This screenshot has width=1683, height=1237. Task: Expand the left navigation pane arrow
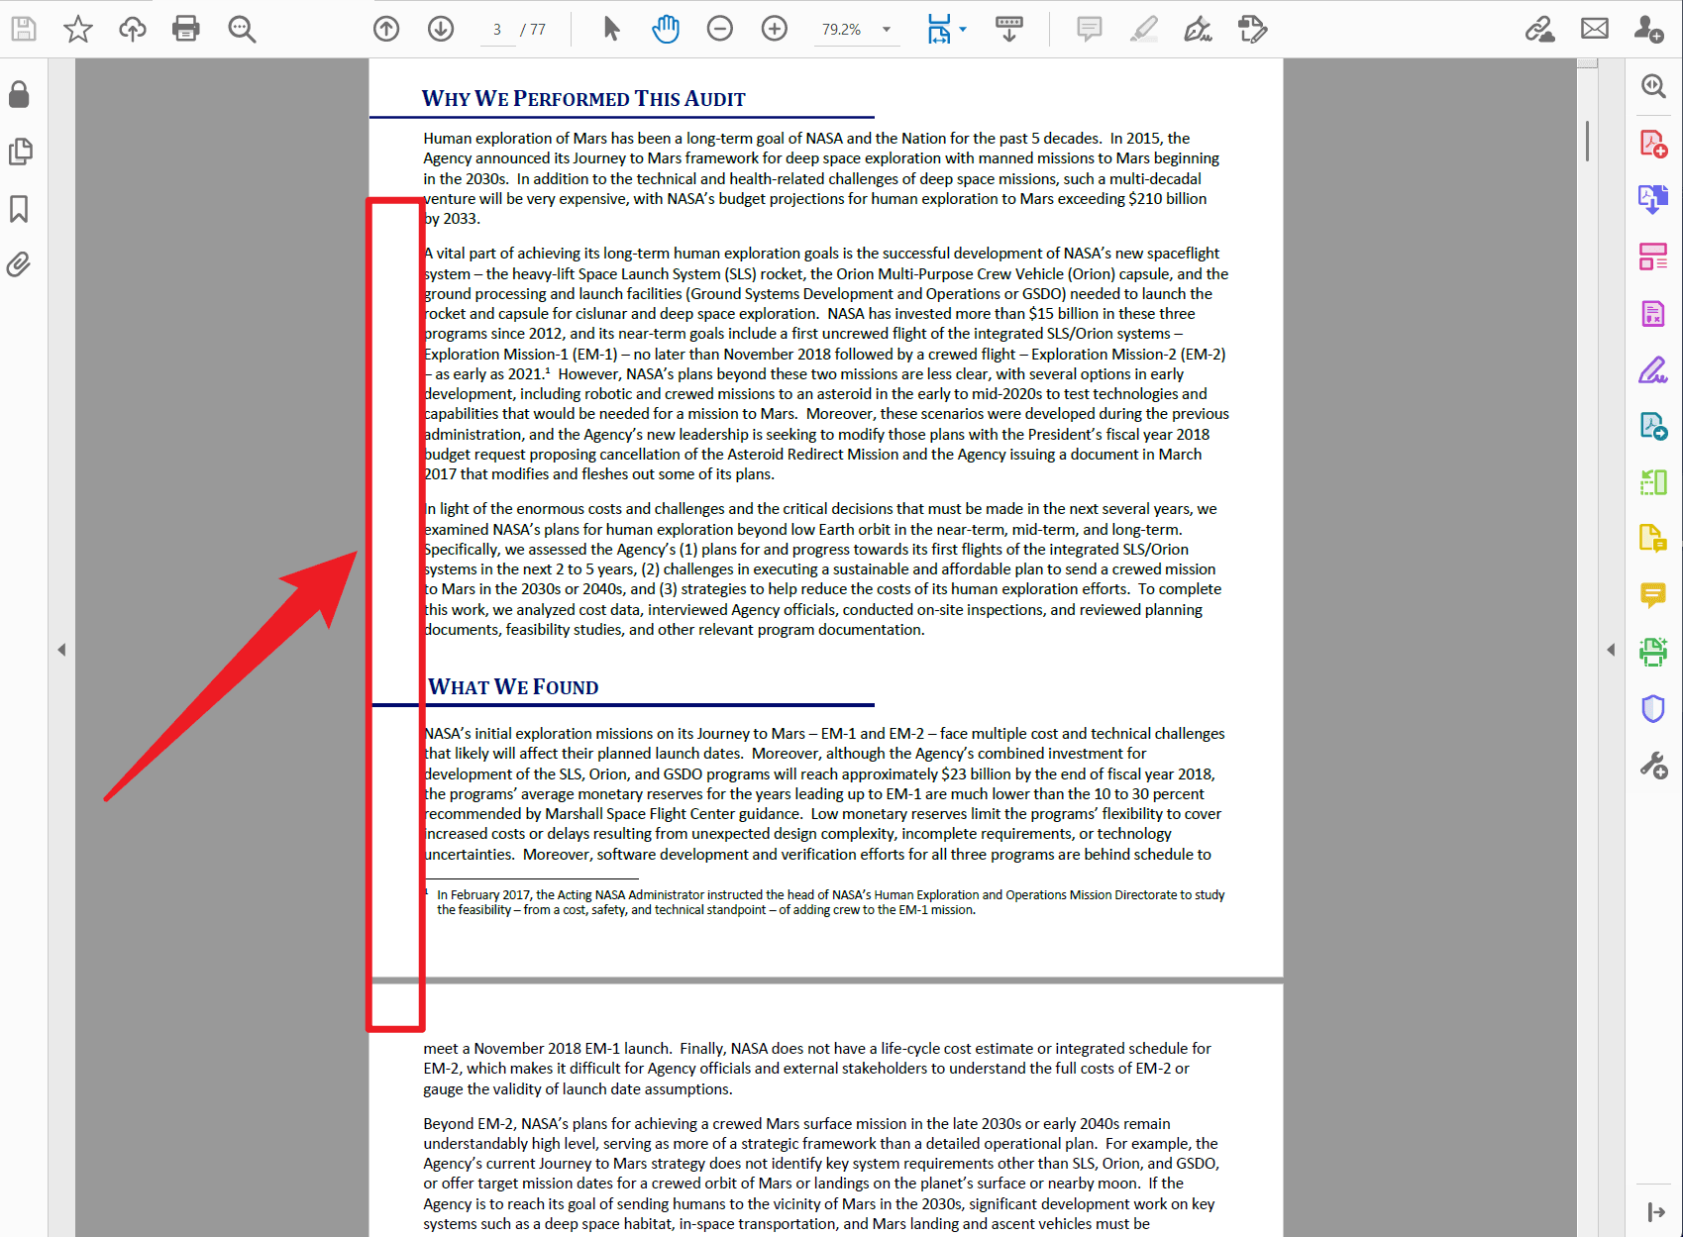(x=61, y=650)
